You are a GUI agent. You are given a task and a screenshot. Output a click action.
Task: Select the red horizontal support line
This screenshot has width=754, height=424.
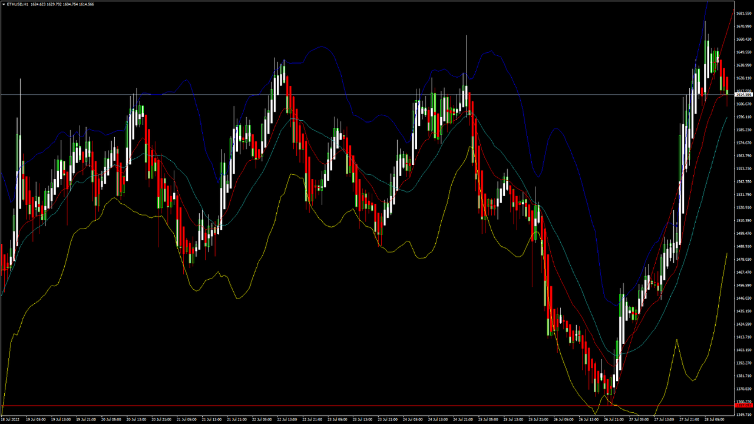click(353, 406)
